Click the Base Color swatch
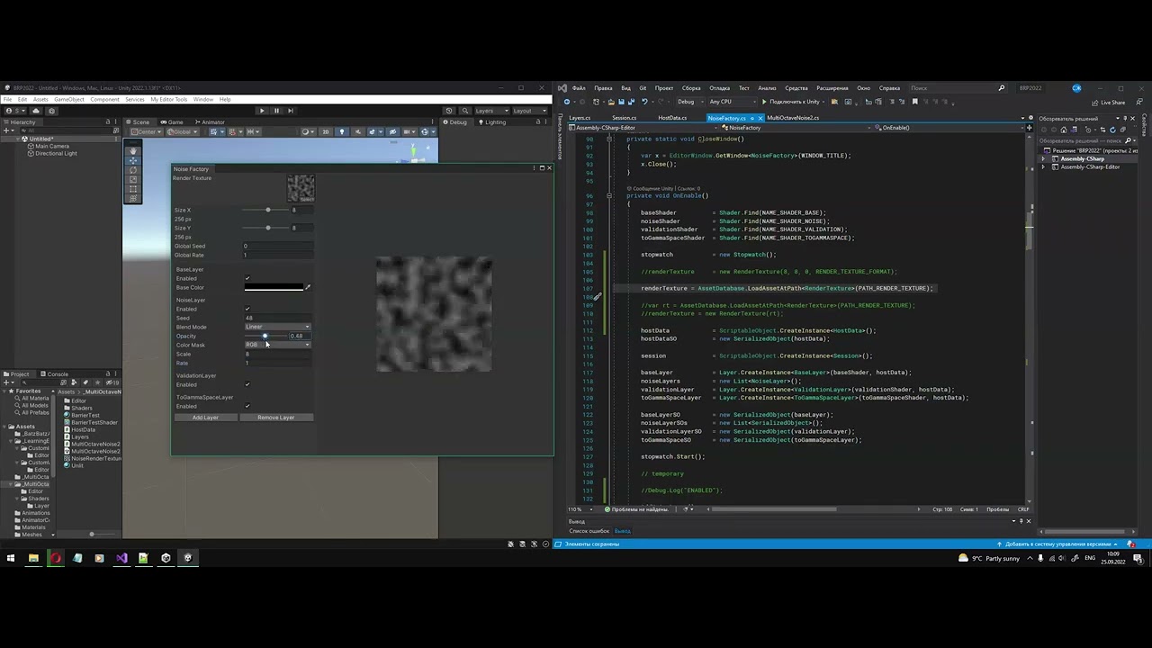 (274, 288)
